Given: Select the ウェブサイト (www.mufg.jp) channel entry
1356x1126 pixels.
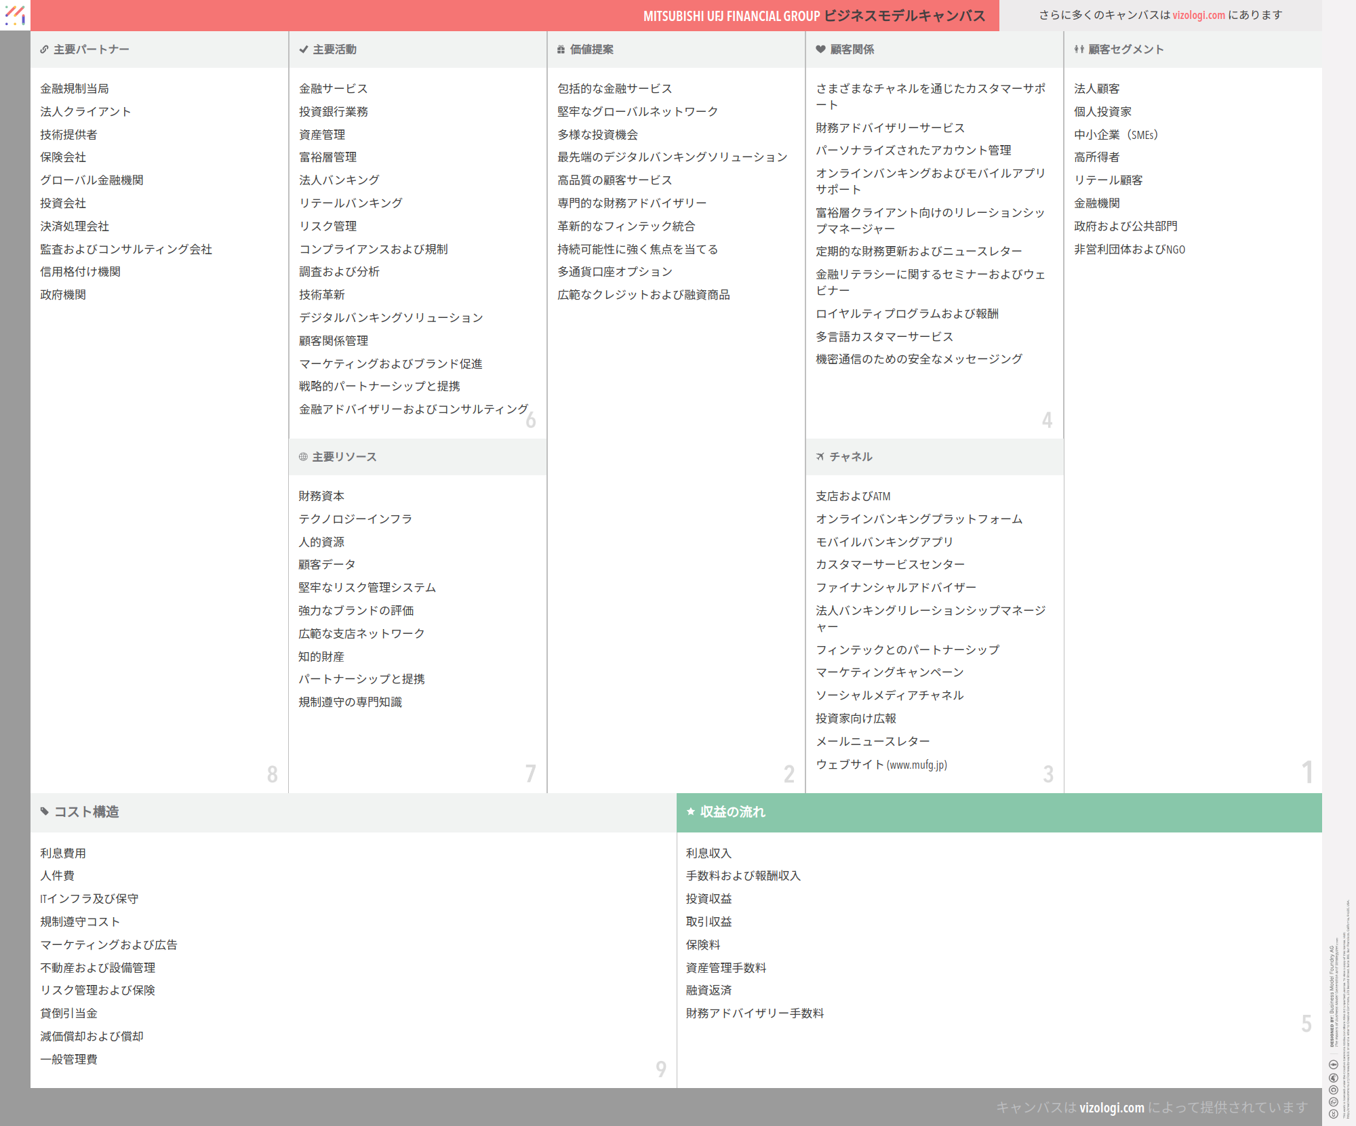Looking at the screenshot, I should pyautogui.click(x=881, y=765).
